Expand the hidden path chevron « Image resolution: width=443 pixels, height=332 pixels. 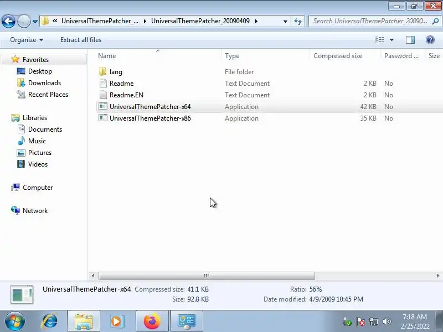55,21
